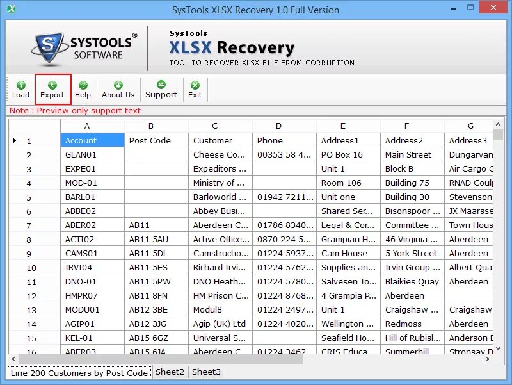Click the horizontal scrollbar thumb
The height and width of the screenshot is (385, 512).
tap(161, 359)
